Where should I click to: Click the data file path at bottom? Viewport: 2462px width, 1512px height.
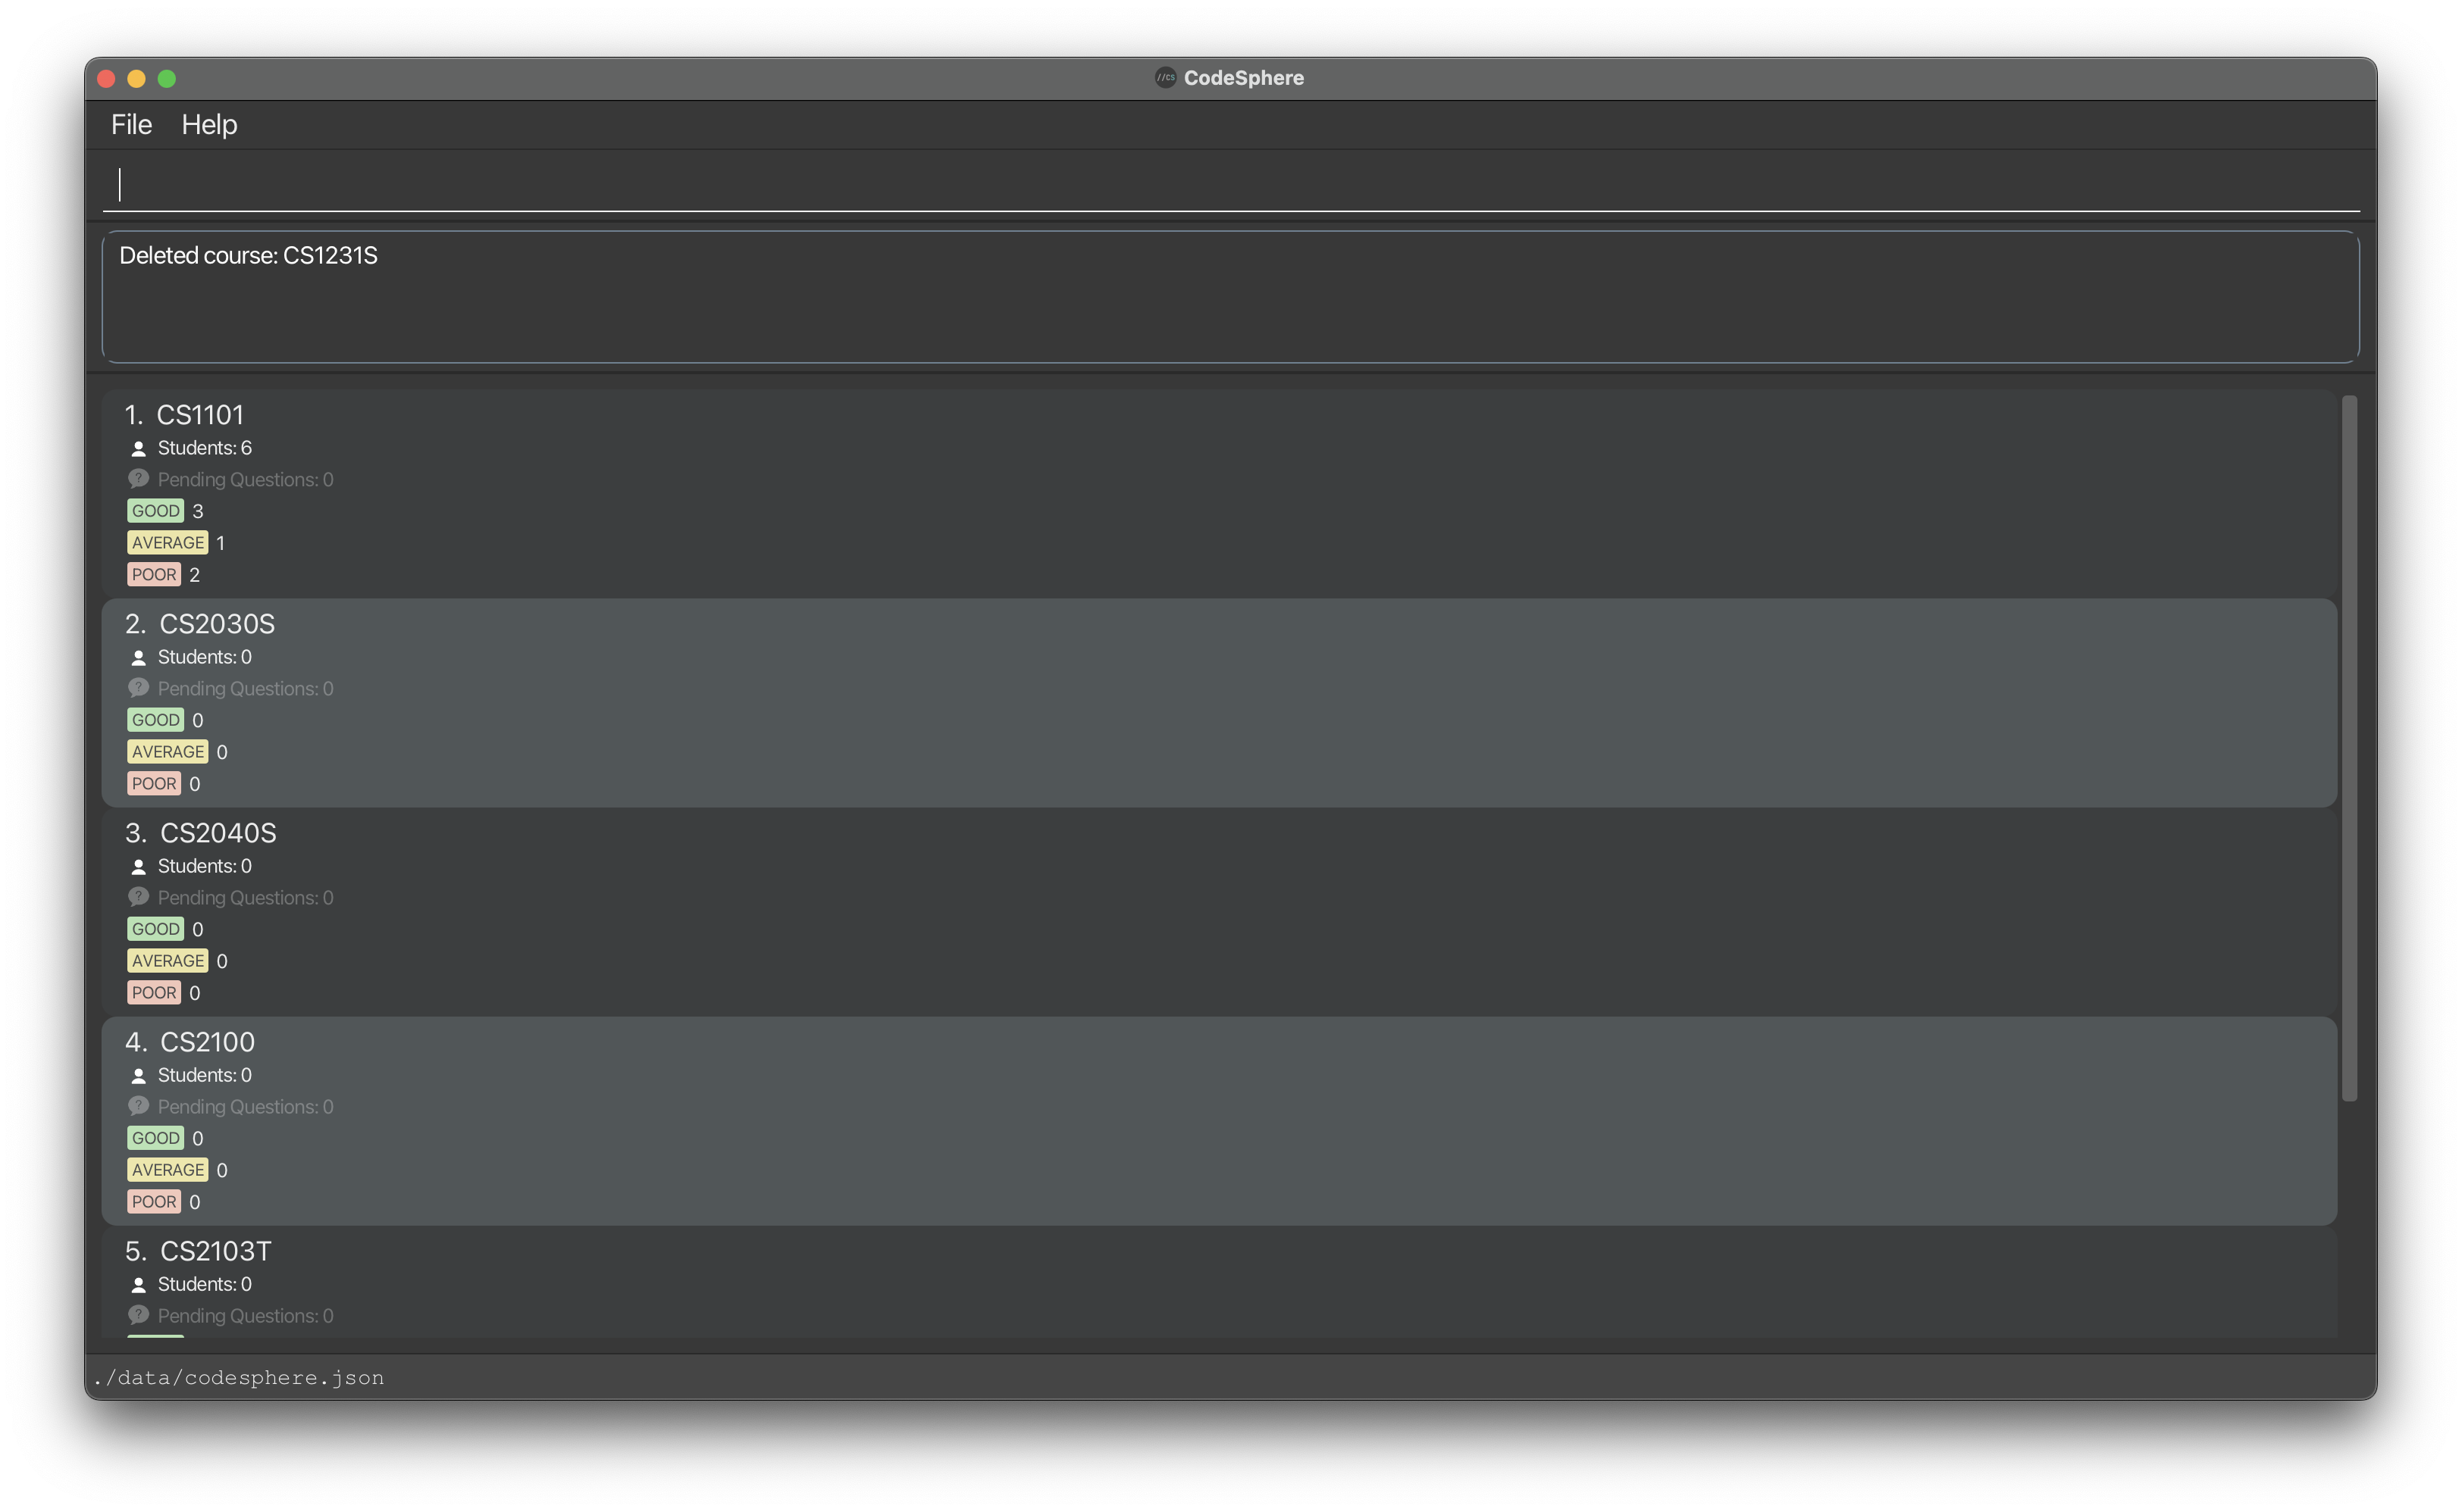pyautogui.click(x=244, y=1376)
